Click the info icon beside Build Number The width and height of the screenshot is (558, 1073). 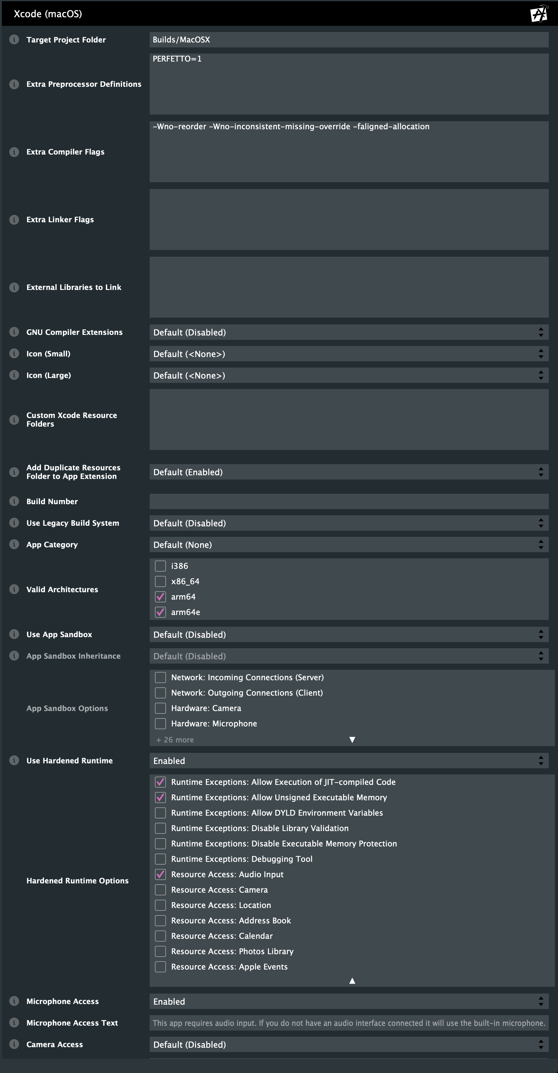14,501
